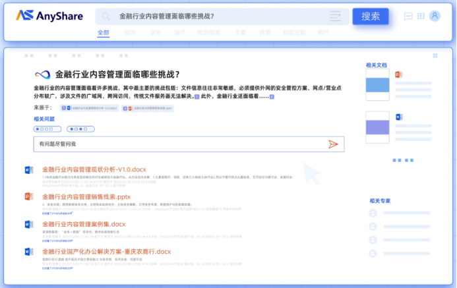Open 金融行业内容管理案例集.docx result
The height and width of the screenshot is (288, 457).
coord(84,224)
